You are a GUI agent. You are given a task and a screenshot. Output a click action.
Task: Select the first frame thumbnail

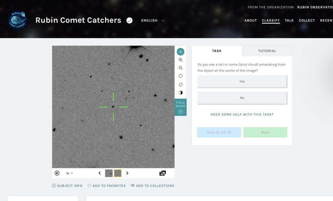coord(109,173)
